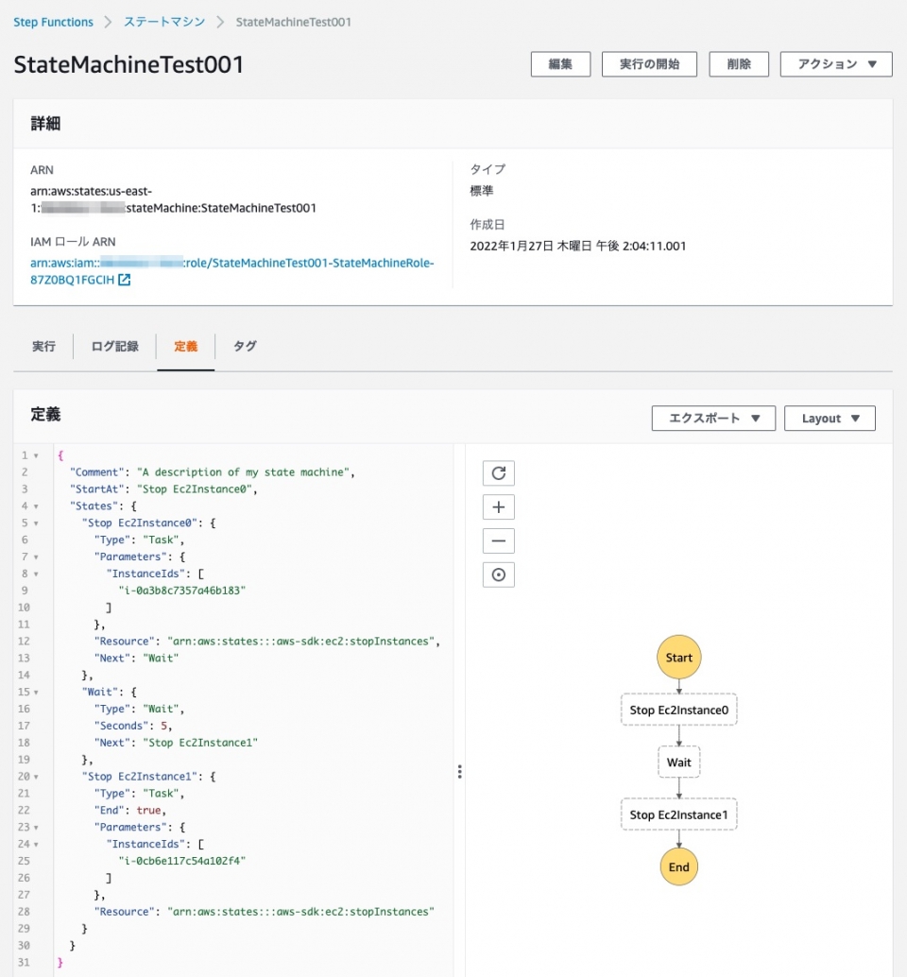907x977 pixels.
Task: Open the Layout dropdown
Action: (x=830, y=418)
